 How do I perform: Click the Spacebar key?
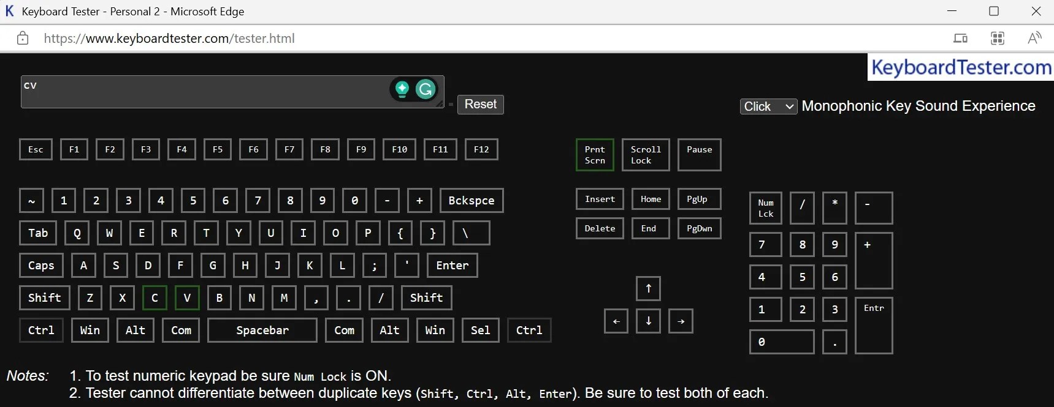click(262, 330)
